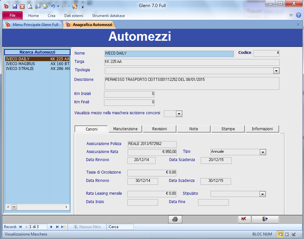Open the Dati esterni ribbon tab
Image resolution: width=304 pixels, height=239 pixels.
pos(74,15)
